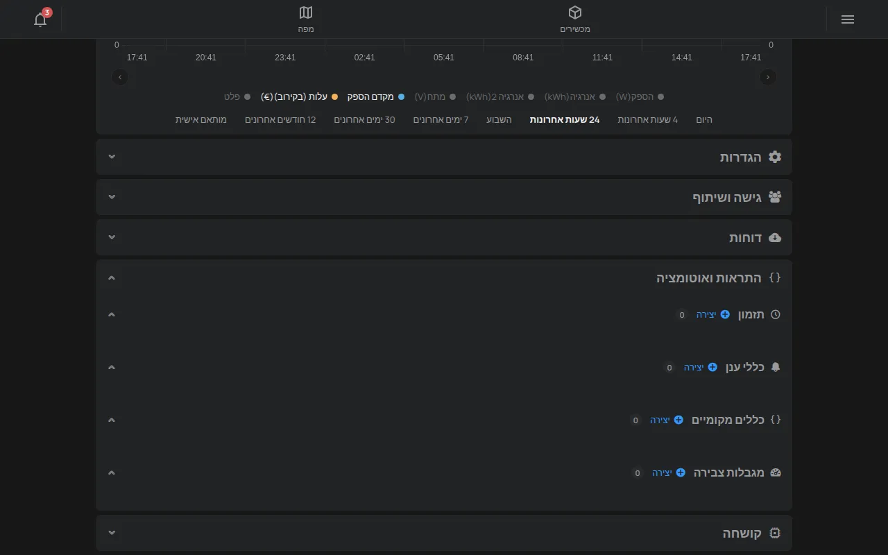
Task: Create a new תזמון schedule via יצירה
Action: [x=713, y=314]
